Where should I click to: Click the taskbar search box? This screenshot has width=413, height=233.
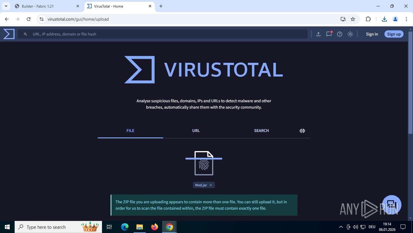59,227
